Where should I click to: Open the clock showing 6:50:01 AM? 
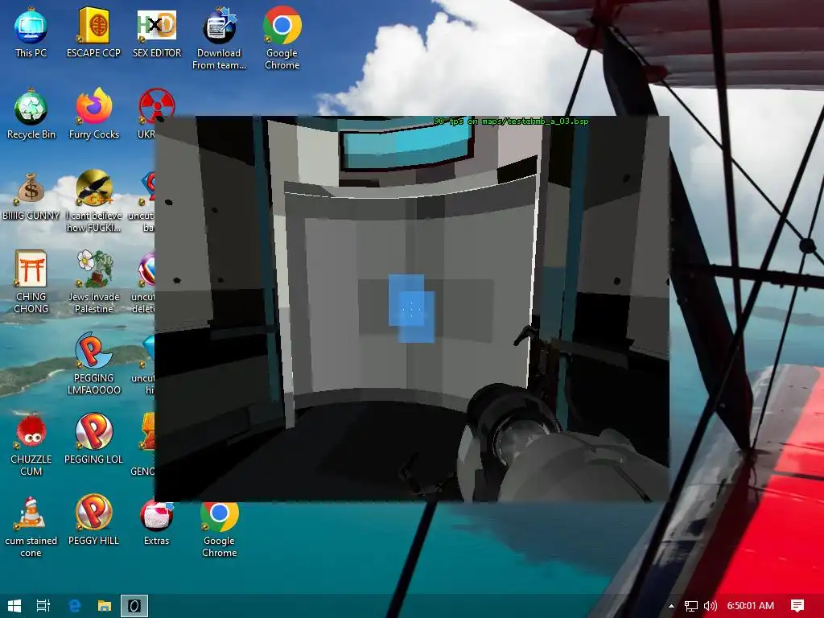pos(751,606)
